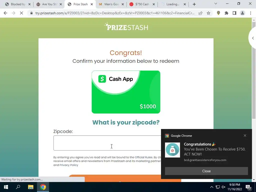Click the Cash App $1000 card image

coord(126,92)
